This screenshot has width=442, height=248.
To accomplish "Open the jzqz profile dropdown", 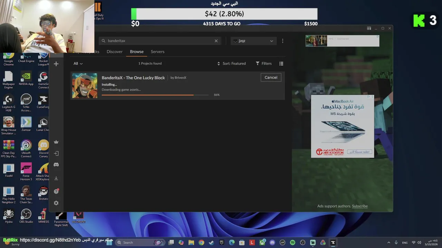I will click(x=253, y=41).
